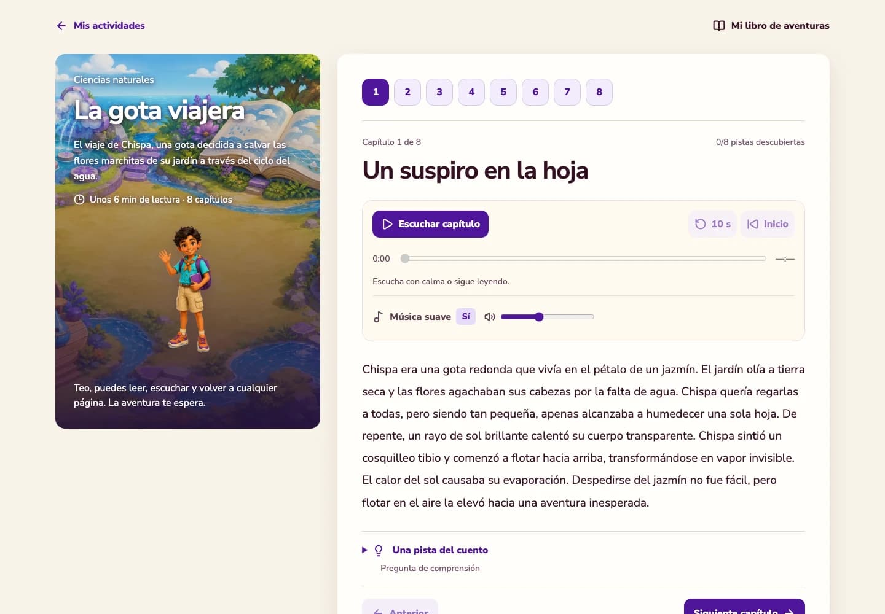The height and width of the screenshot is (614, 885).
Task: Click the lightbulb hint icon
Action: pos(379,550)
